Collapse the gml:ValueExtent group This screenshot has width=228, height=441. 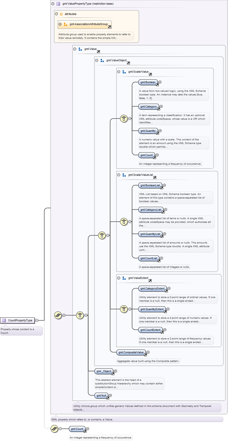tap(119, 278)
